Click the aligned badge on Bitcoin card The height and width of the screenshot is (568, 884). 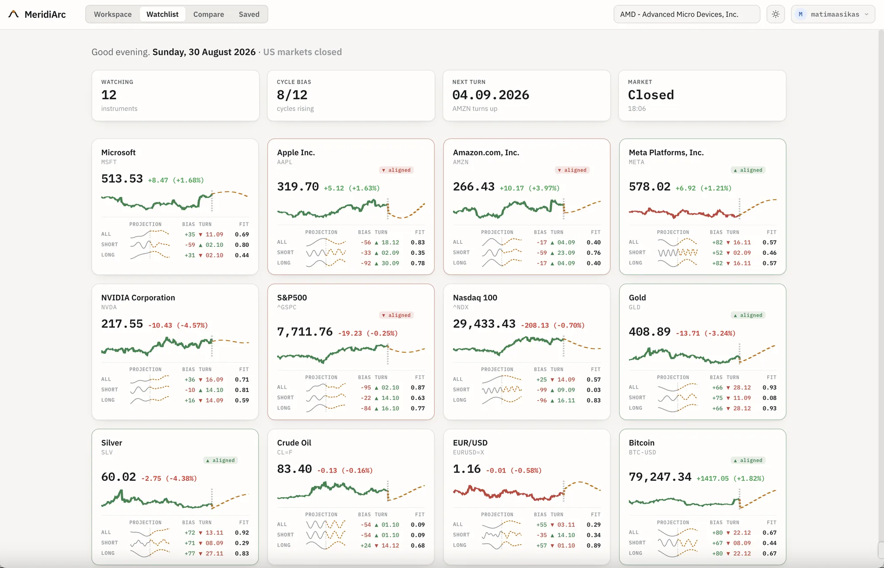coord(748,460)
